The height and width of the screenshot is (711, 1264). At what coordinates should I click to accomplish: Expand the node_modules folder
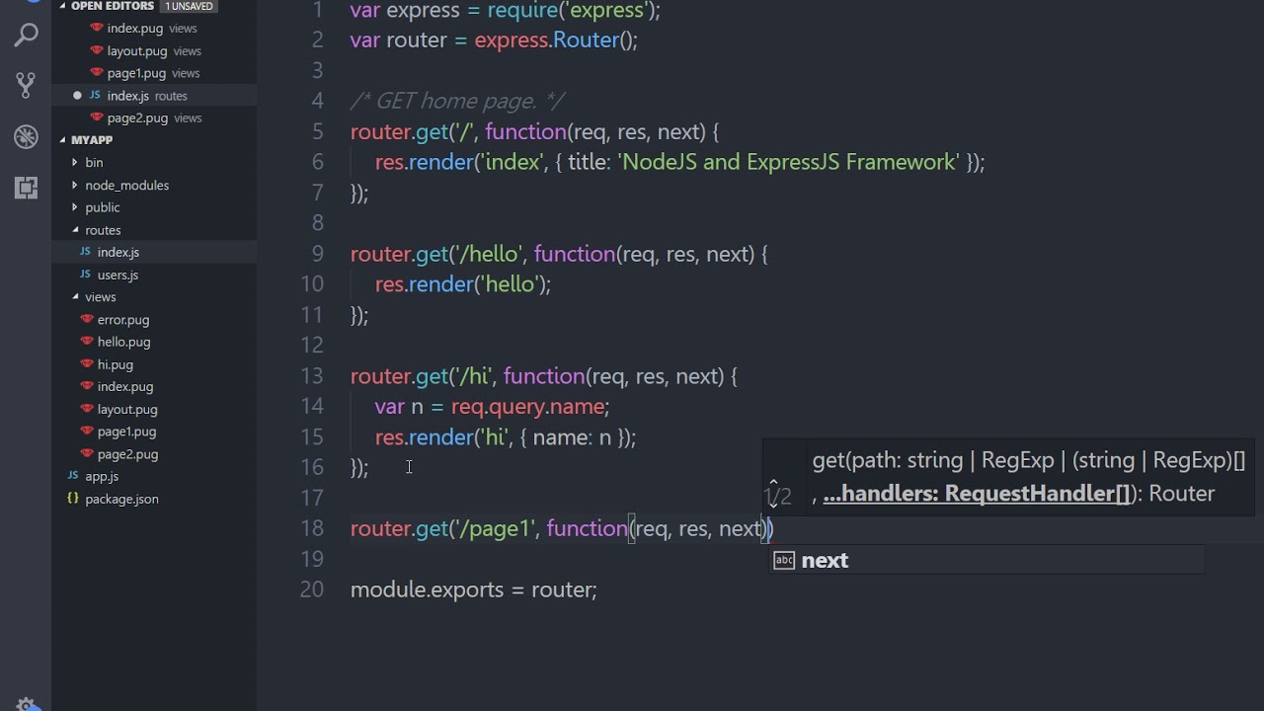pos(75,185)
